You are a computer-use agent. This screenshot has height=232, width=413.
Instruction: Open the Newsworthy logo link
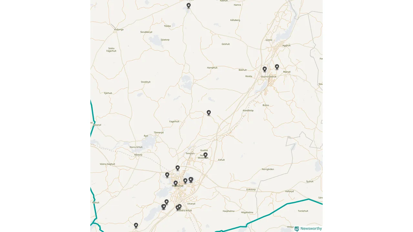tap(308, 228)
